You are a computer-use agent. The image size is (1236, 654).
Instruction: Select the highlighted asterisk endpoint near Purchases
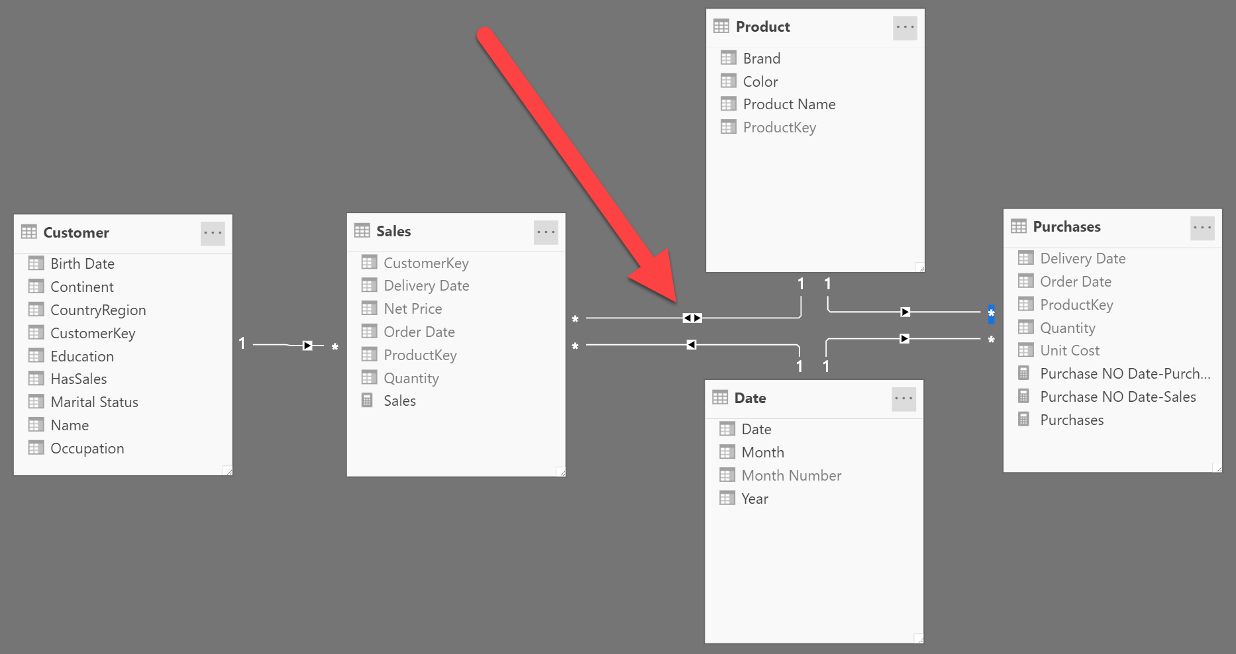(991, 314)
